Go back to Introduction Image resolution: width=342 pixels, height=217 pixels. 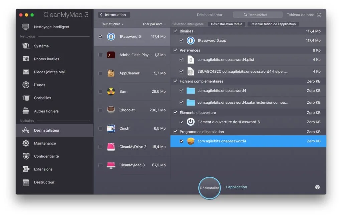pyautogui.click(x=114, y=15)
